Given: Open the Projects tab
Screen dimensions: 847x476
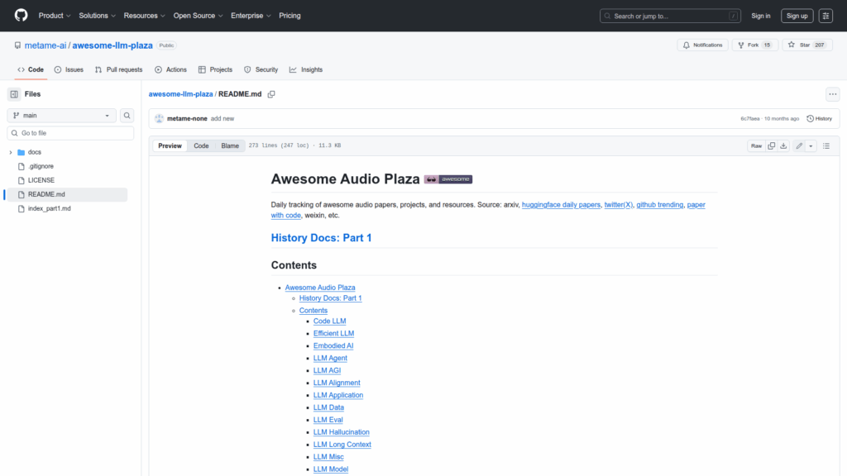Looking at the screenshot, I should (x=215, y=69).
